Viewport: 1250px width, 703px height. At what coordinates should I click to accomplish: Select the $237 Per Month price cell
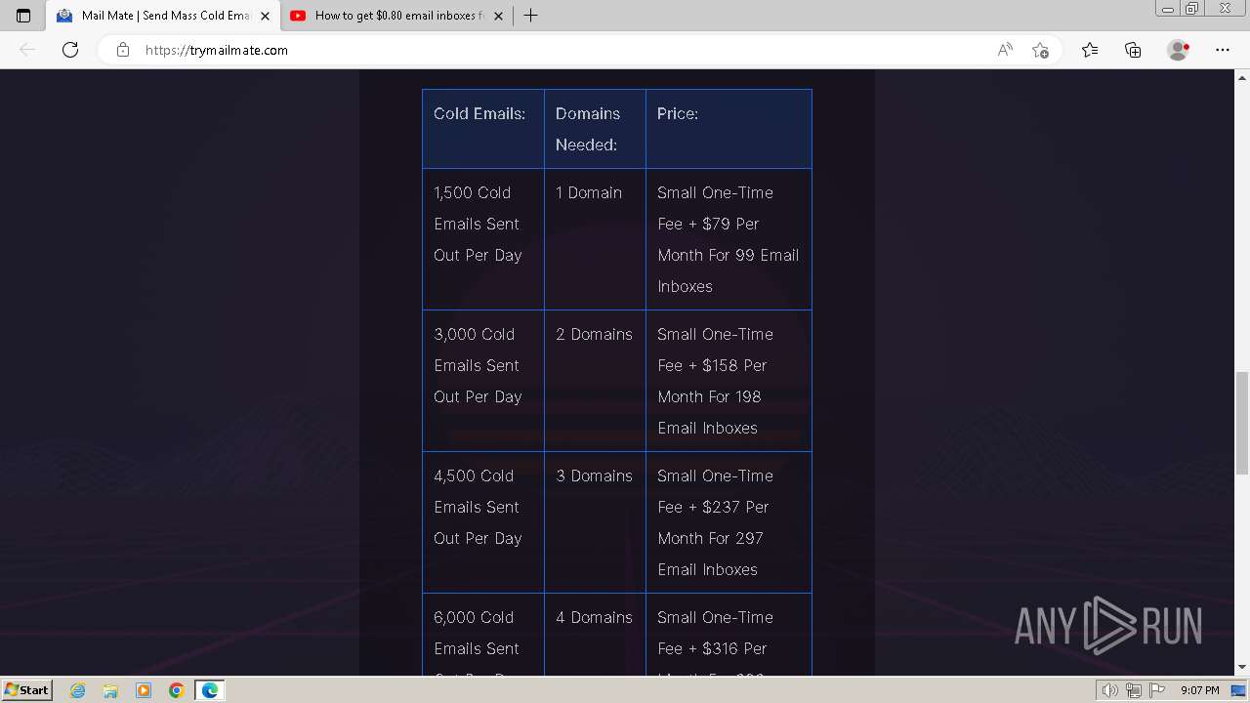point(729,522)
